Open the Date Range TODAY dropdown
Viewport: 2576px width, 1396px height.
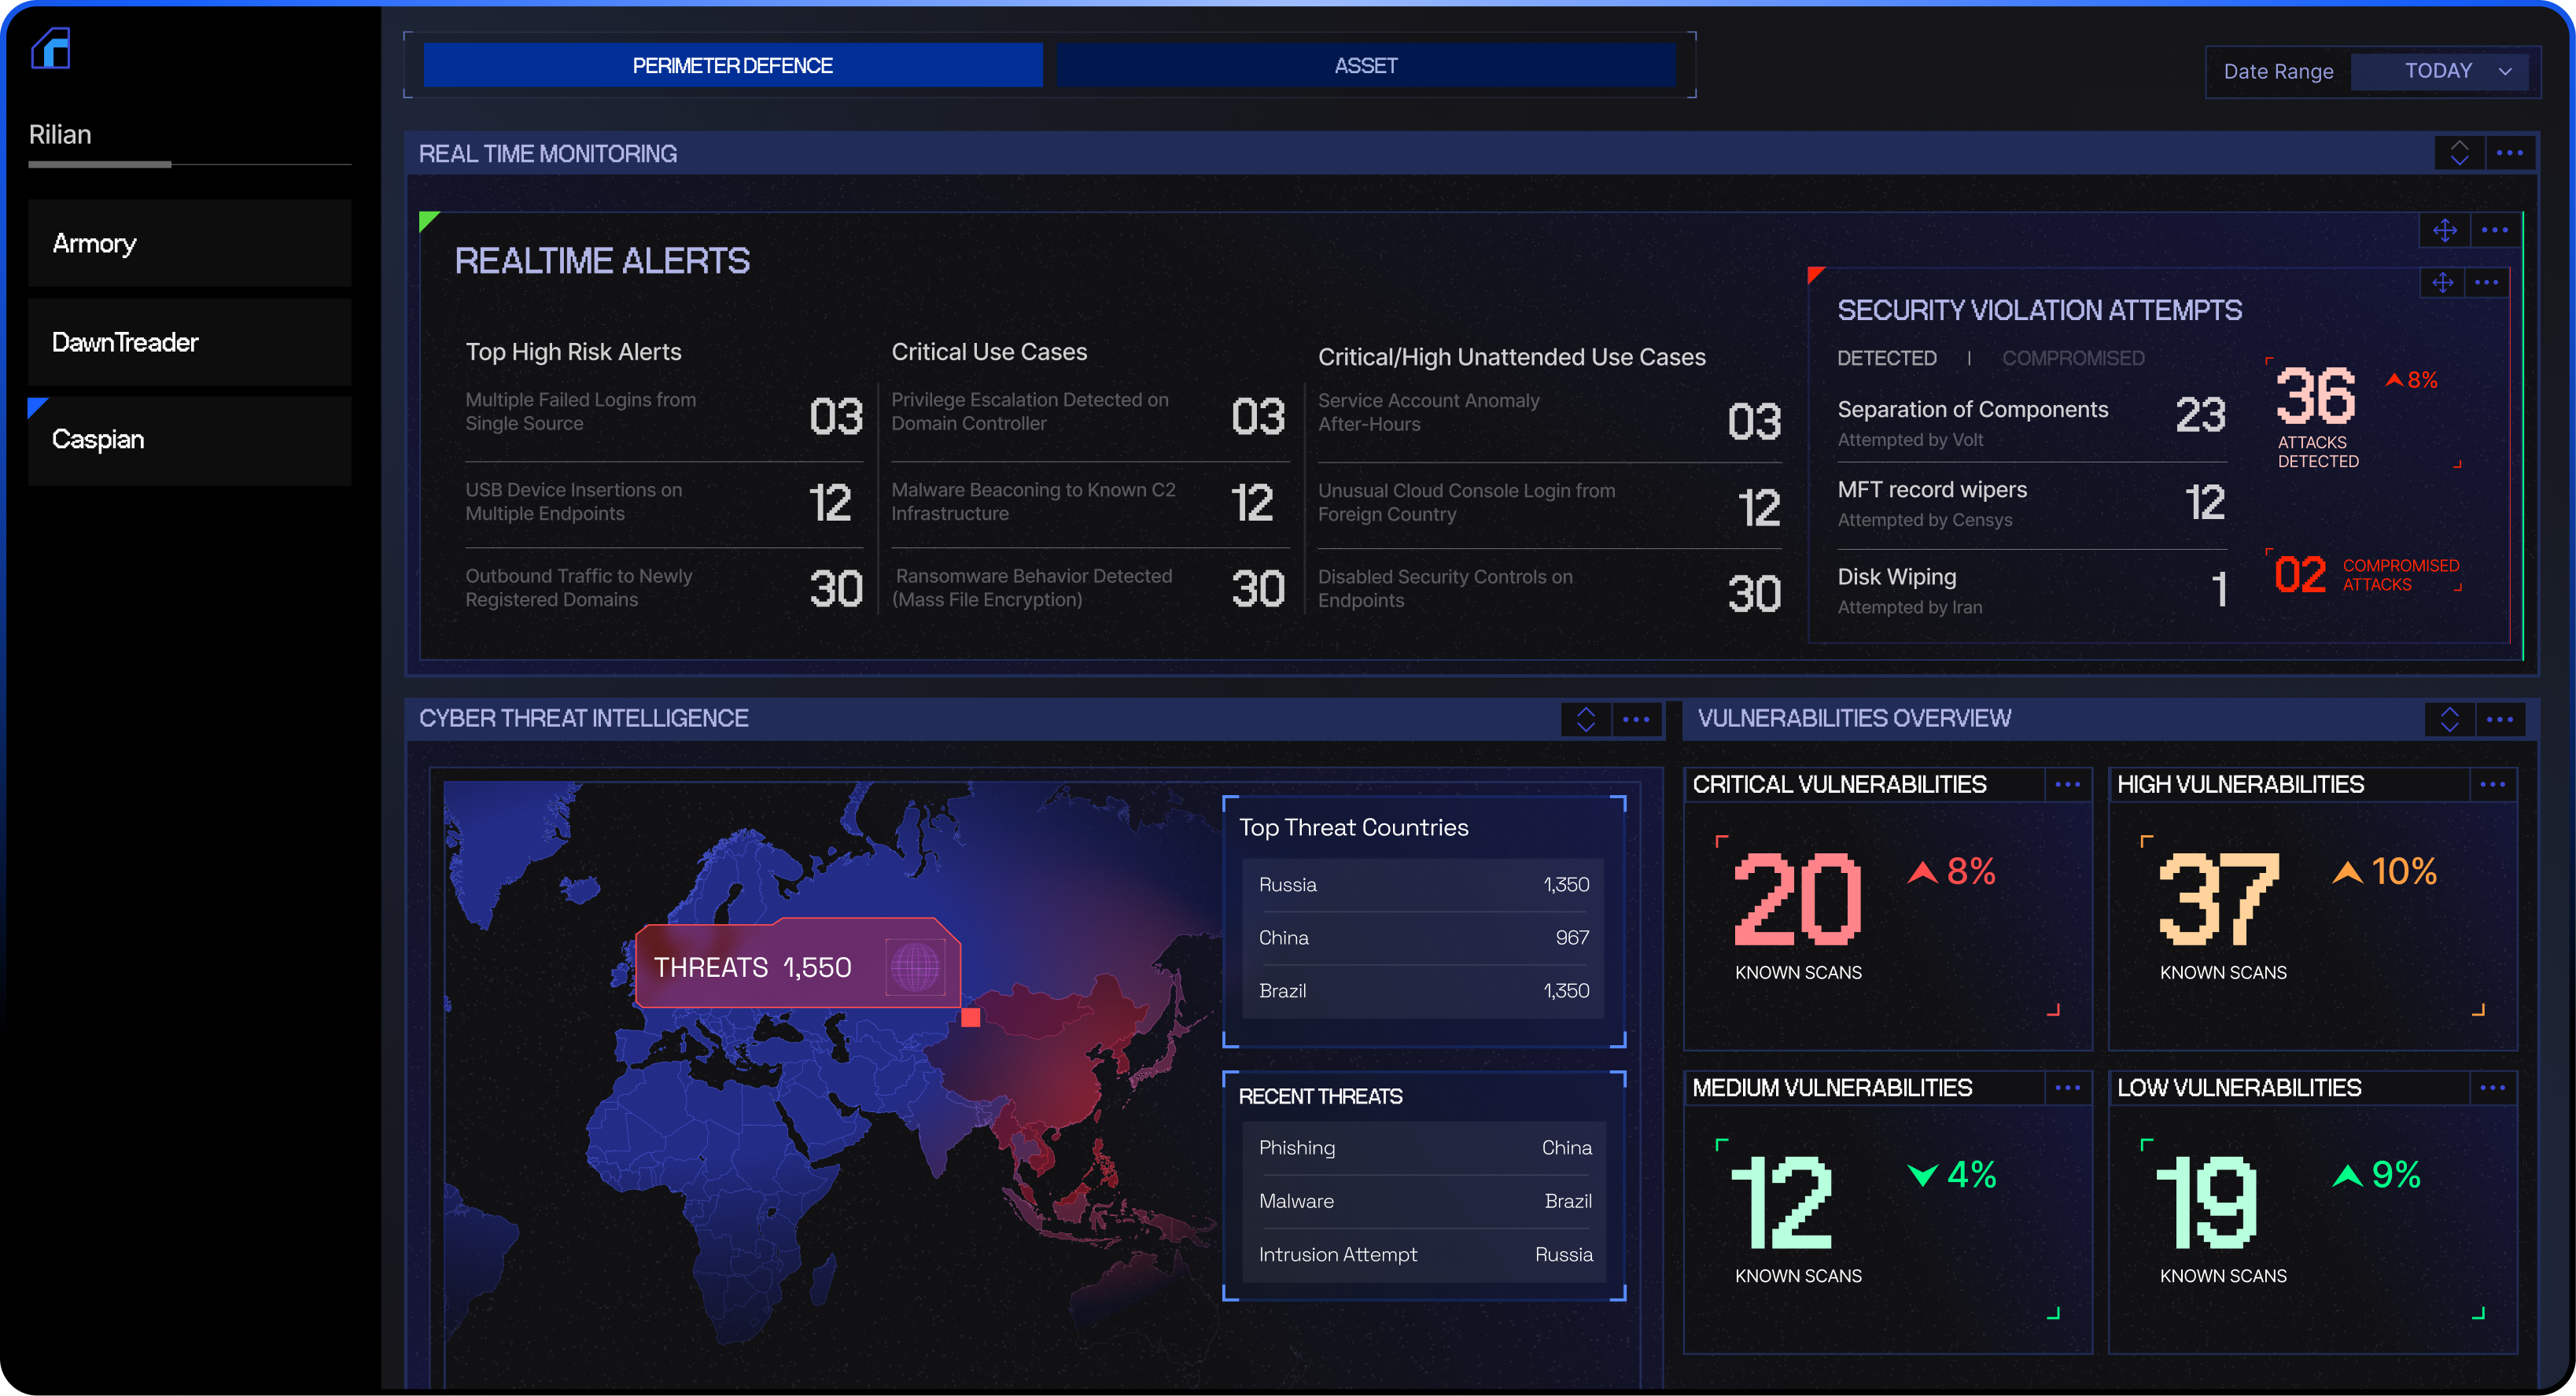click(2439, 71)
